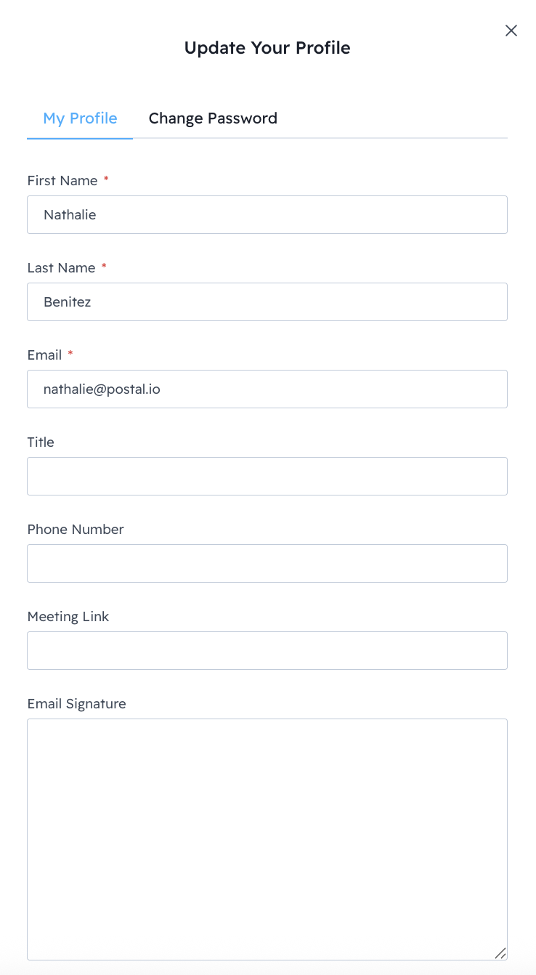Click the Update Your Profile heading

267,48
